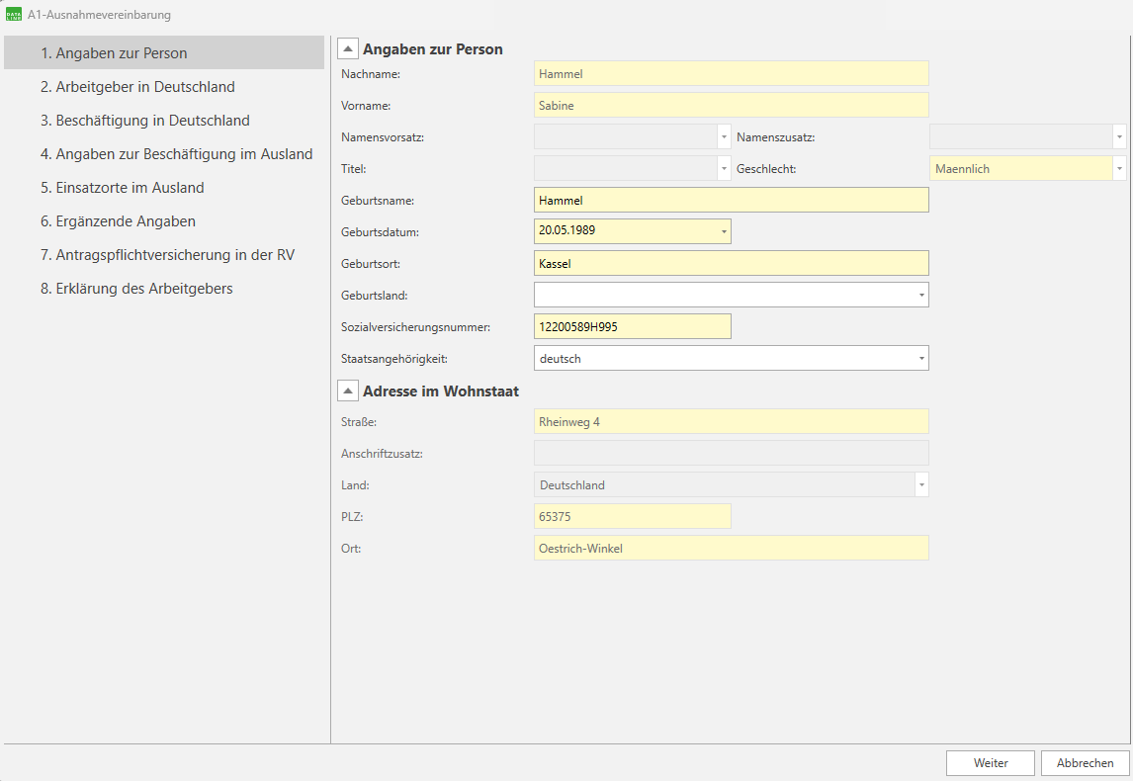Open step 7 Antragspflichtversicherung in der RV
The width and height of the screenshot is (1133, 781).
coord(167,255)
